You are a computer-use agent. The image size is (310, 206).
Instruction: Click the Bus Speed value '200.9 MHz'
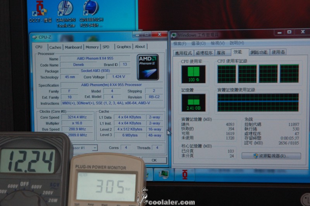coord(77,129)
